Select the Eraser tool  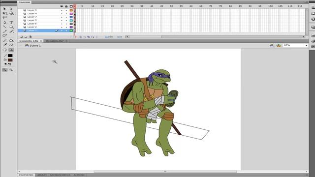coord(11,45)
